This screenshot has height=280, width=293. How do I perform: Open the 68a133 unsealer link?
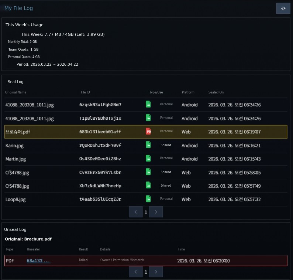[x=38, y=261]
